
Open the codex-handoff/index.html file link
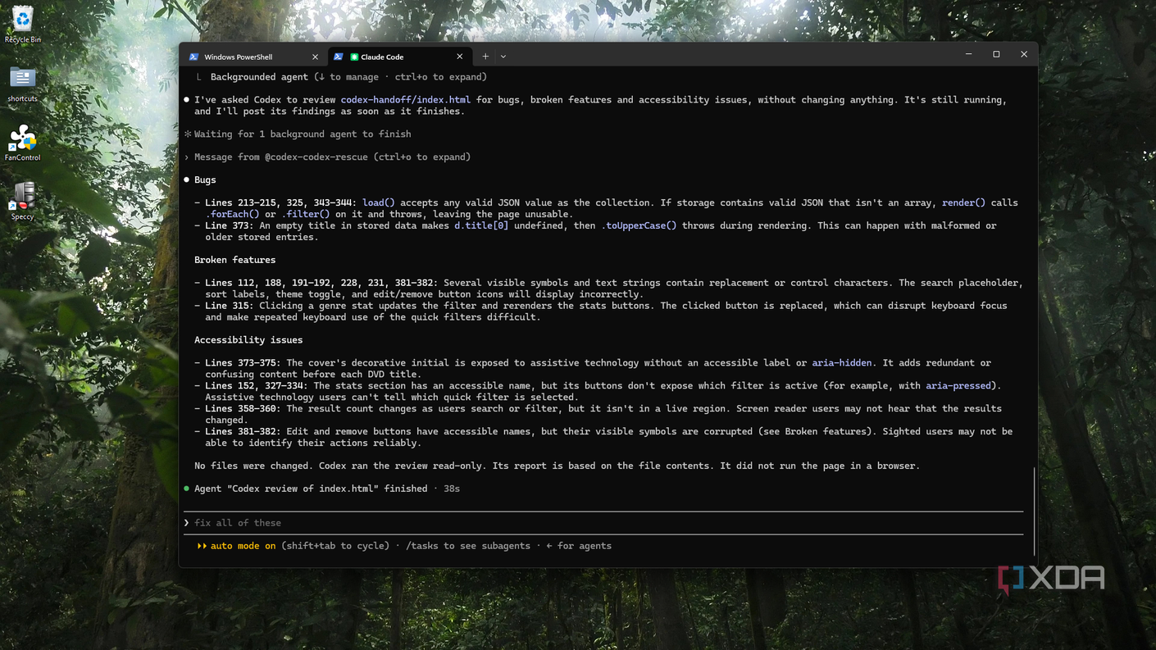[x=406, y=100]
